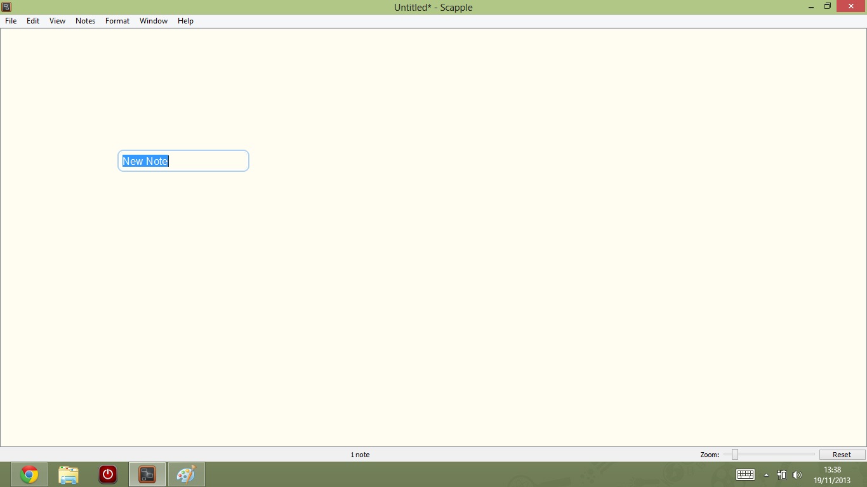Close the Scapple window

tap(851, 6)
